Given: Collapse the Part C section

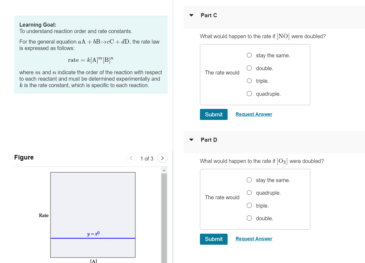Looking at the screenshot, I should click(191, 15).
